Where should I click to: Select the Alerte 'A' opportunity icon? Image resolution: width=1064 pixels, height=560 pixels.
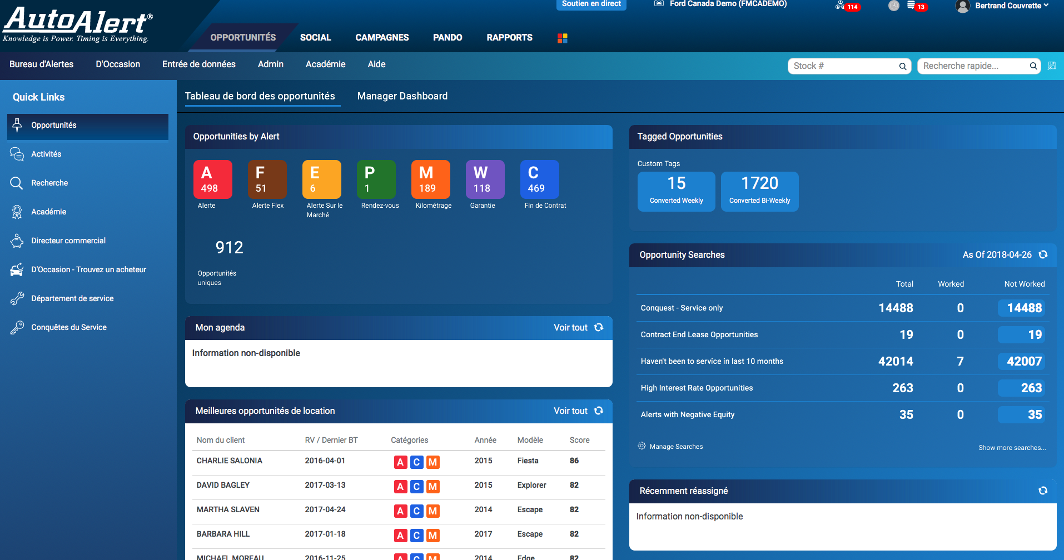click(x=212, y=179)
